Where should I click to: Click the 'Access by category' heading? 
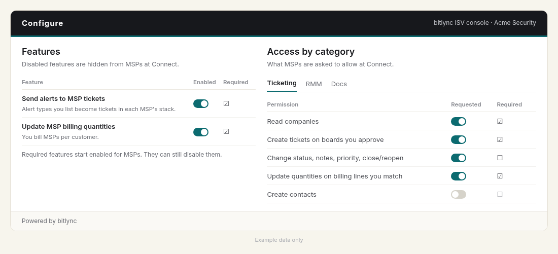coord(310,52)
